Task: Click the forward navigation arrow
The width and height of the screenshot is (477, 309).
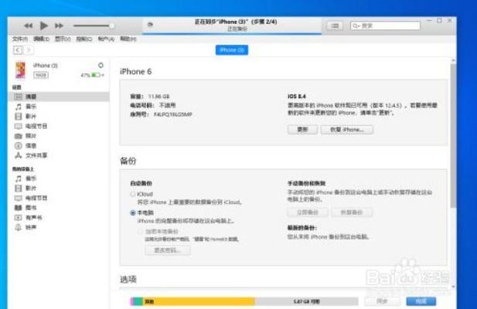Action: coord(29,50)
